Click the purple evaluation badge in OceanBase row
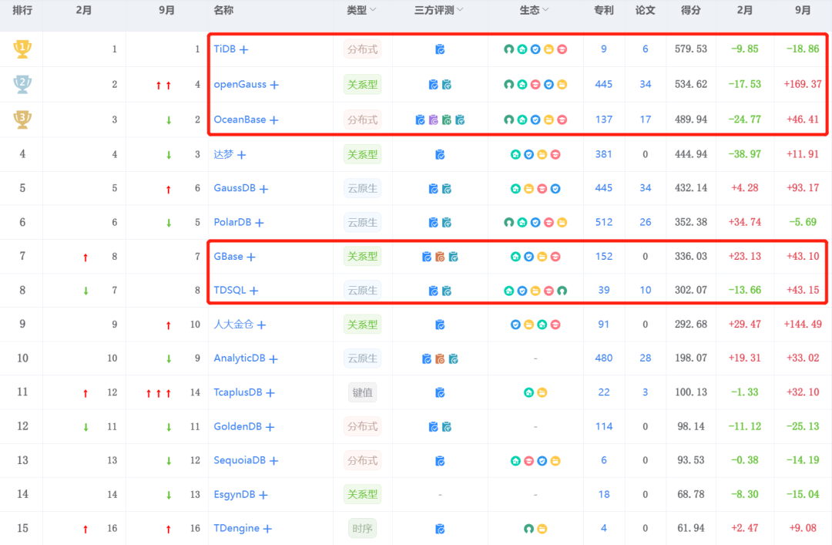 [x=434, y=120]
